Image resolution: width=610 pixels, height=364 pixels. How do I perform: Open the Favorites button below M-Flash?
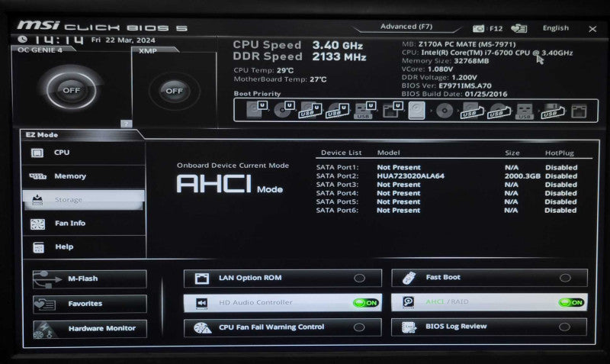(90, 304)
